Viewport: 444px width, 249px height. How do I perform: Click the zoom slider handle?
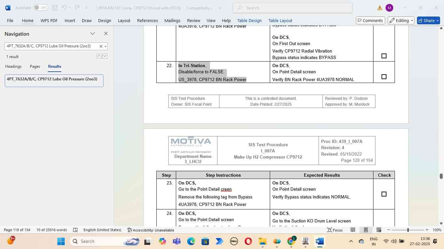coord(408,230)
